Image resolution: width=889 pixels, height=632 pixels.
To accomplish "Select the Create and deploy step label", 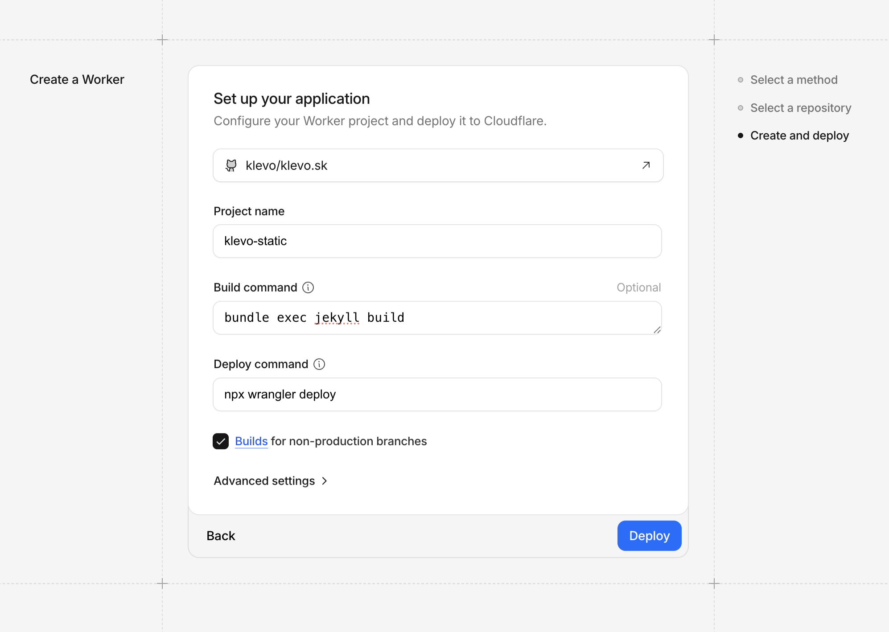I will (799, 135).
